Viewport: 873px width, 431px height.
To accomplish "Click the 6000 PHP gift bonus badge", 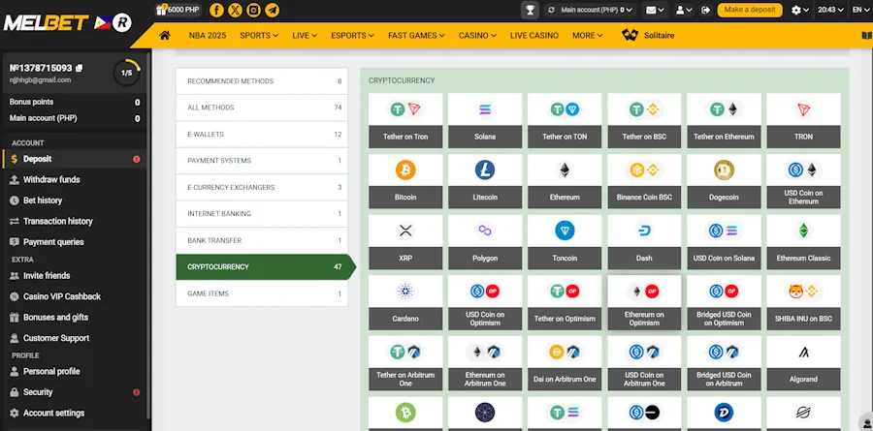I will pyautogui.click(x=178, y=10).
